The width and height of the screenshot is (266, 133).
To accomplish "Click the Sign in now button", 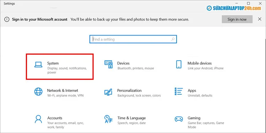I will pyautogui.click(x=237, y=19).
